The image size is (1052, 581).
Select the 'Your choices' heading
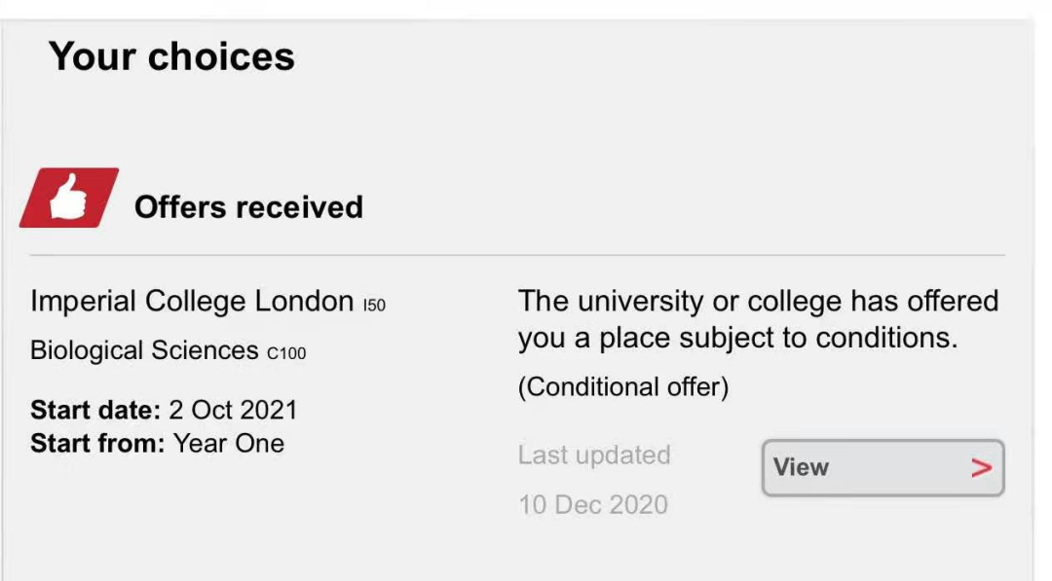171,55
